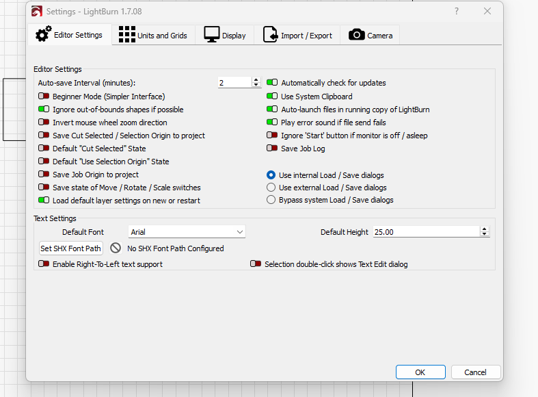The image size is (538, 397).
Task: Click the Default Height value field
Action: [425, 232]
